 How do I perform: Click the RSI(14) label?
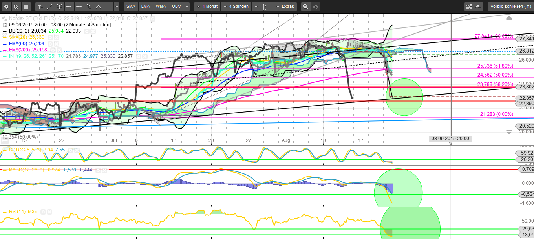click(x=17, y=212)
